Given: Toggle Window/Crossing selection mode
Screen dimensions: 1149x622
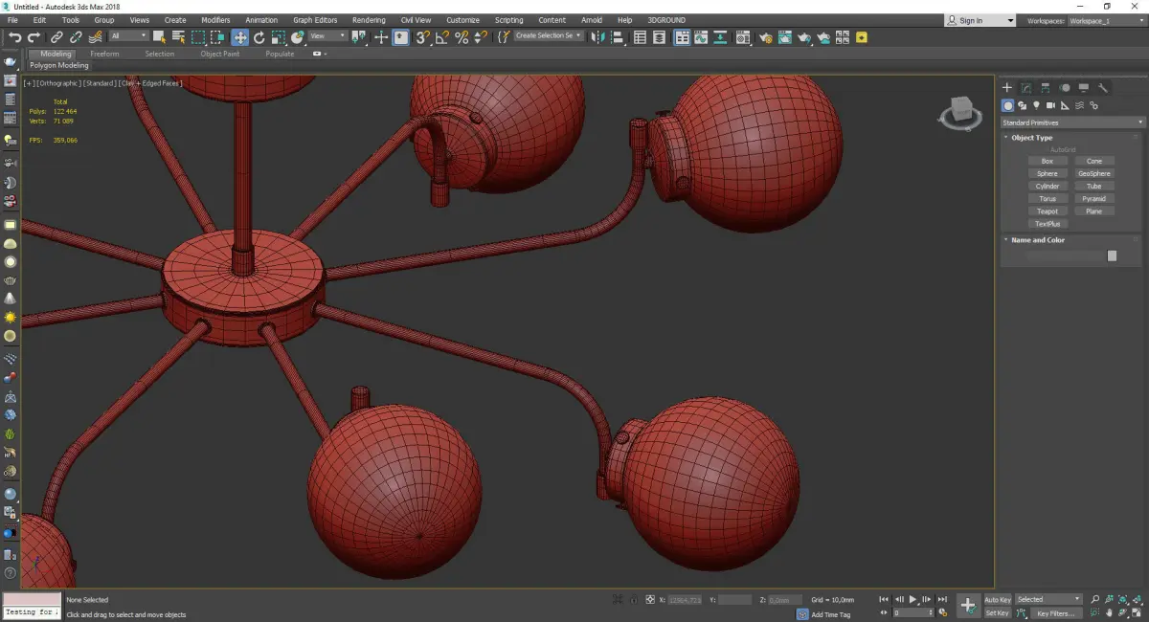Looking at the screenshot, I should tap(218, 37).
